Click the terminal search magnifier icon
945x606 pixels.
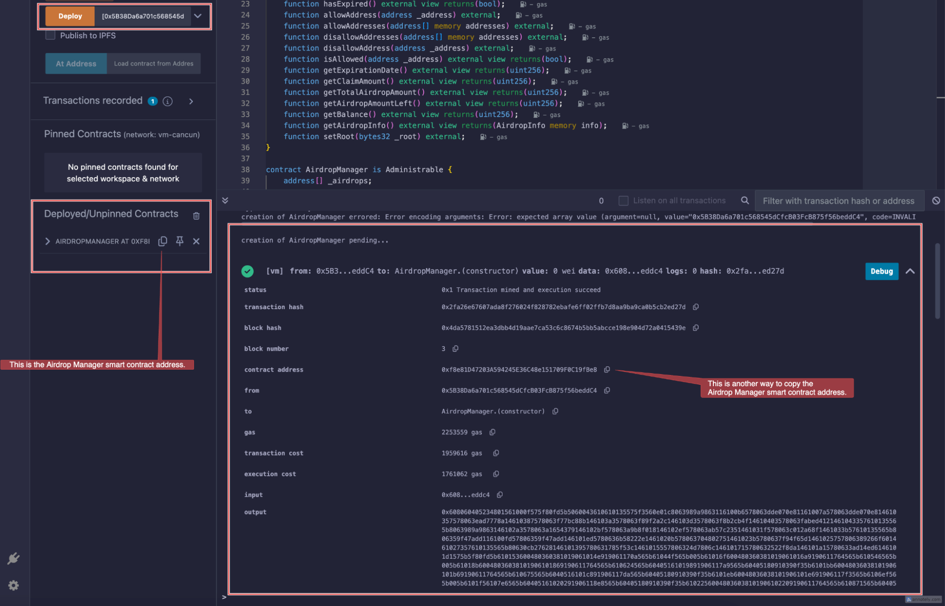pyautogui.click(x=745, y=200)
